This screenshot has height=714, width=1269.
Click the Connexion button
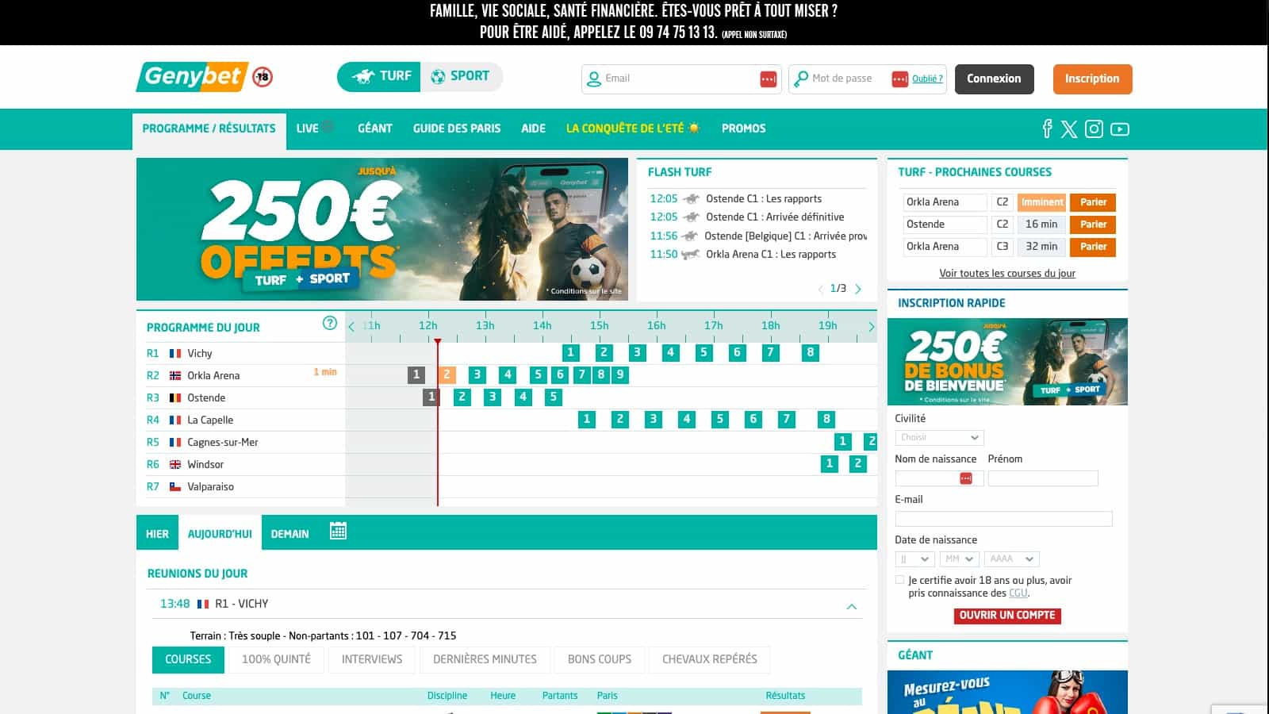point(994,79)
